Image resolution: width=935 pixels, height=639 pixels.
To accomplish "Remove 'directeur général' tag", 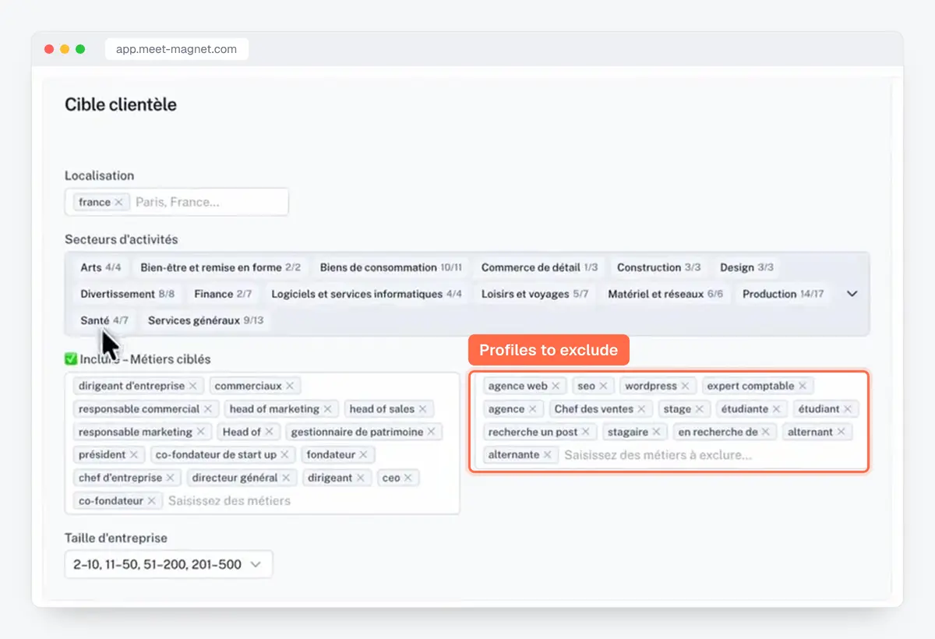I will pos(286,478).
